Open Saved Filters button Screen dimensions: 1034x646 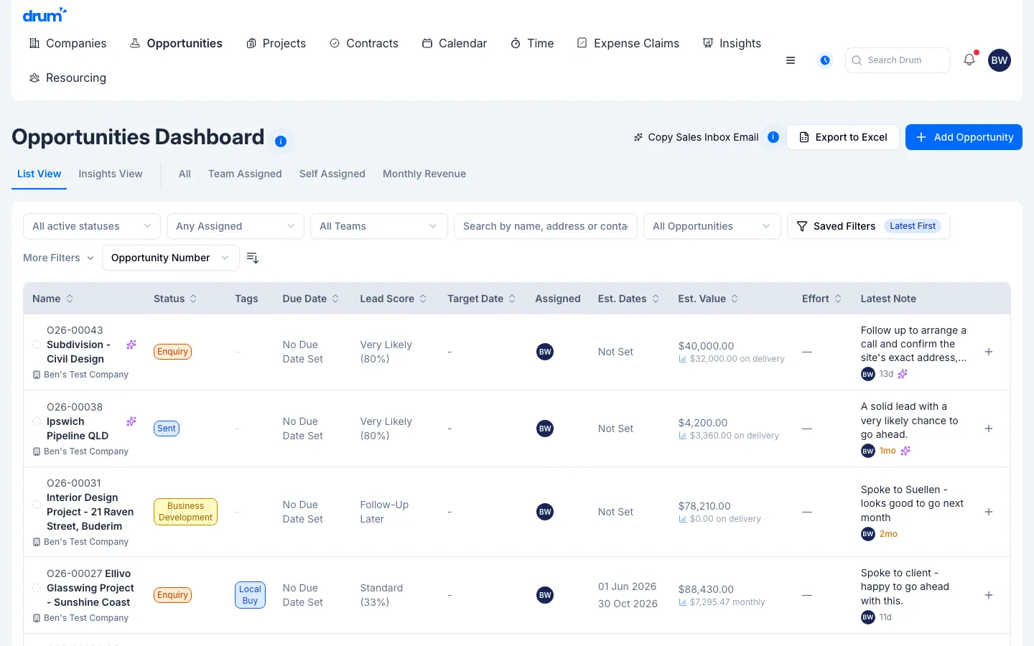(869, 226)
